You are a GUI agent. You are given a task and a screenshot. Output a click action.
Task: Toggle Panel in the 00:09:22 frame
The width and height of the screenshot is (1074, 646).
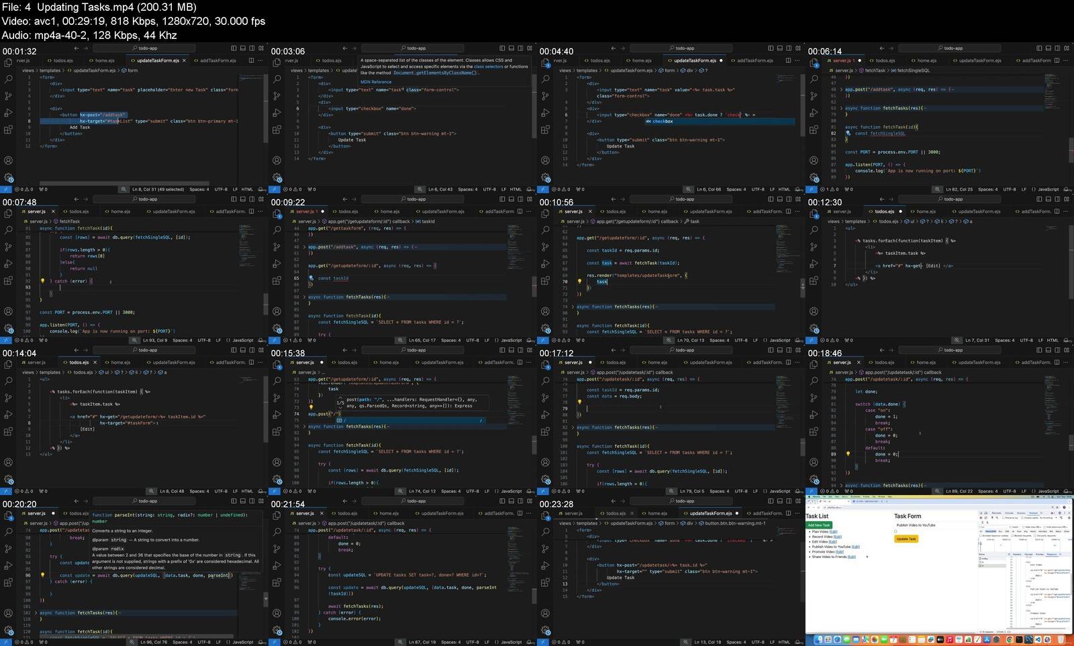click(511, 199)
